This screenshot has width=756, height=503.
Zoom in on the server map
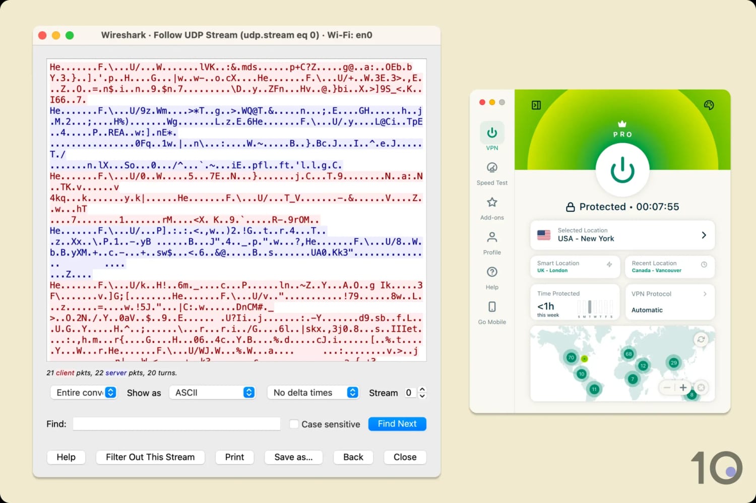pos(683,388)
